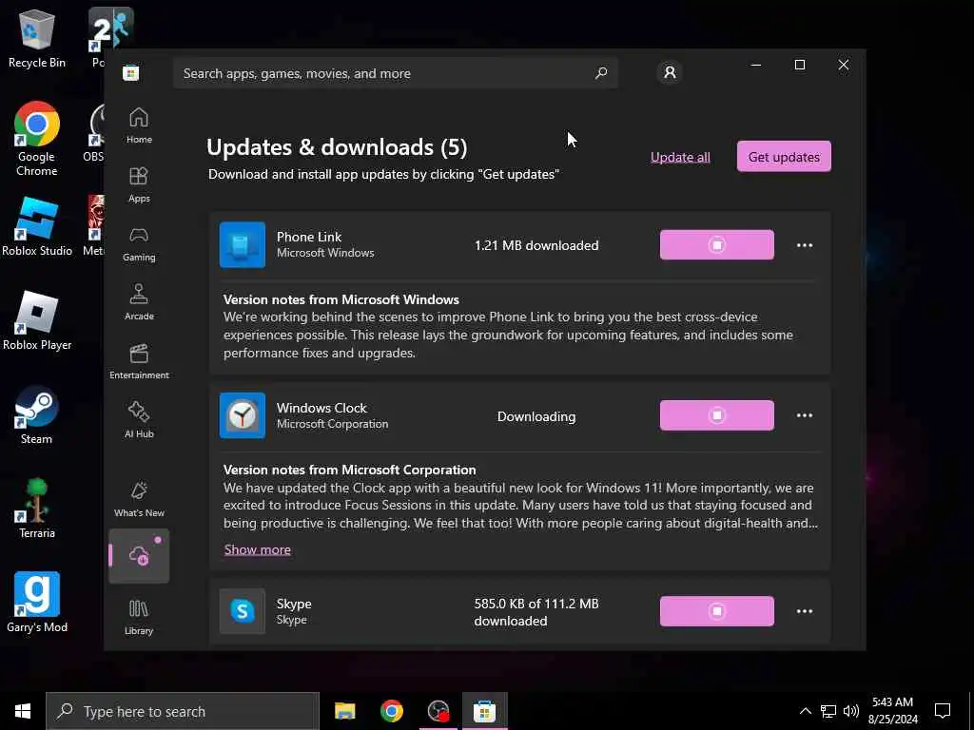This screenshot has width=974, height=730.
Task: Click the Skype app title text
Action: pyautogui.click(x=294, y=604)
